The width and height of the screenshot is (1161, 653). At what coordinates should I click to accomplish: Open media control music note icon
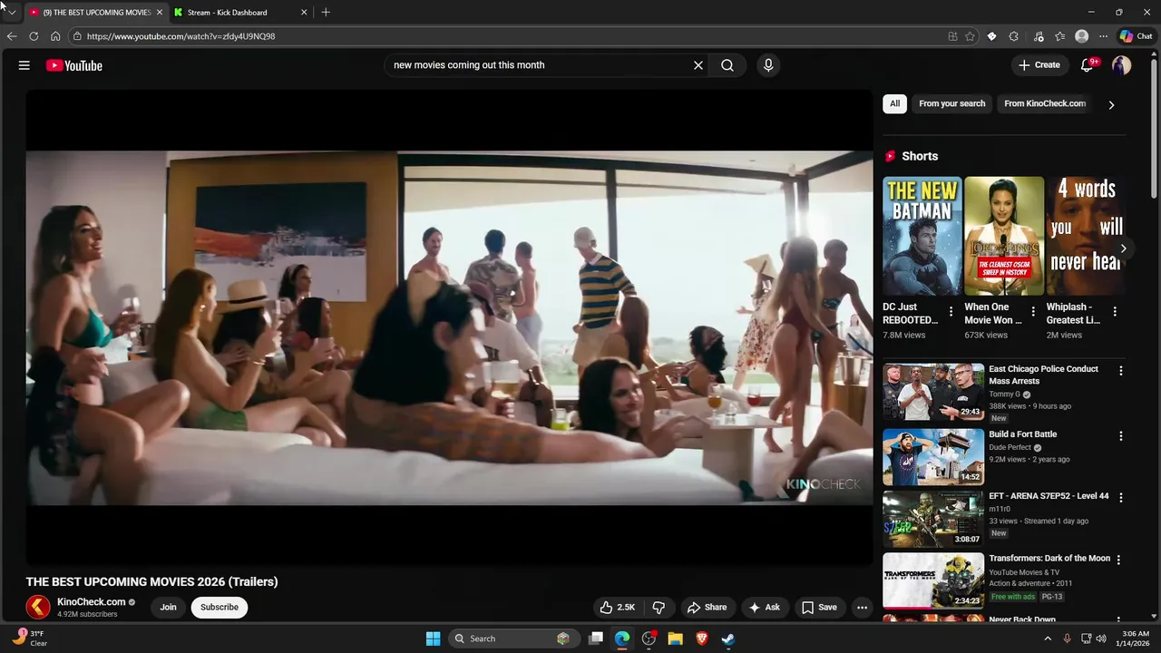pyautogui.click(x=1039, y=36)
